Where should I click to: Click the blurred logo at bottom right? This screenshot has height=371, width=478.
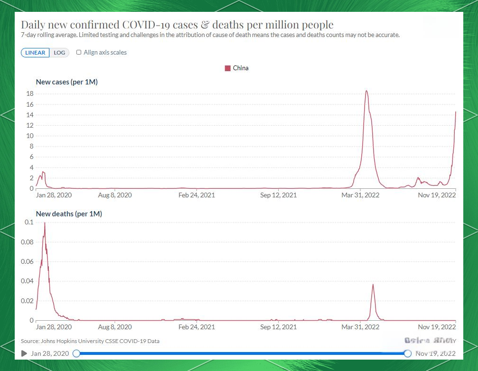click(x=430, y=341)
